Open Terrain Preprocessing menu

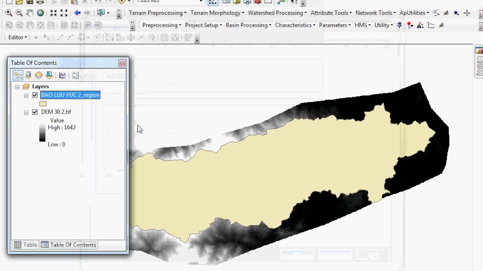(x=158, y=13)
